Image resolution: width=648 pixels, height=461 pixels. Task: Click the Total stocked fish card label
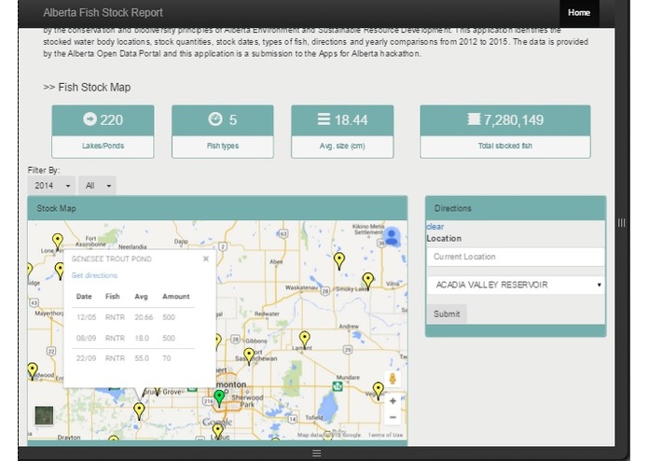point(505,146)
